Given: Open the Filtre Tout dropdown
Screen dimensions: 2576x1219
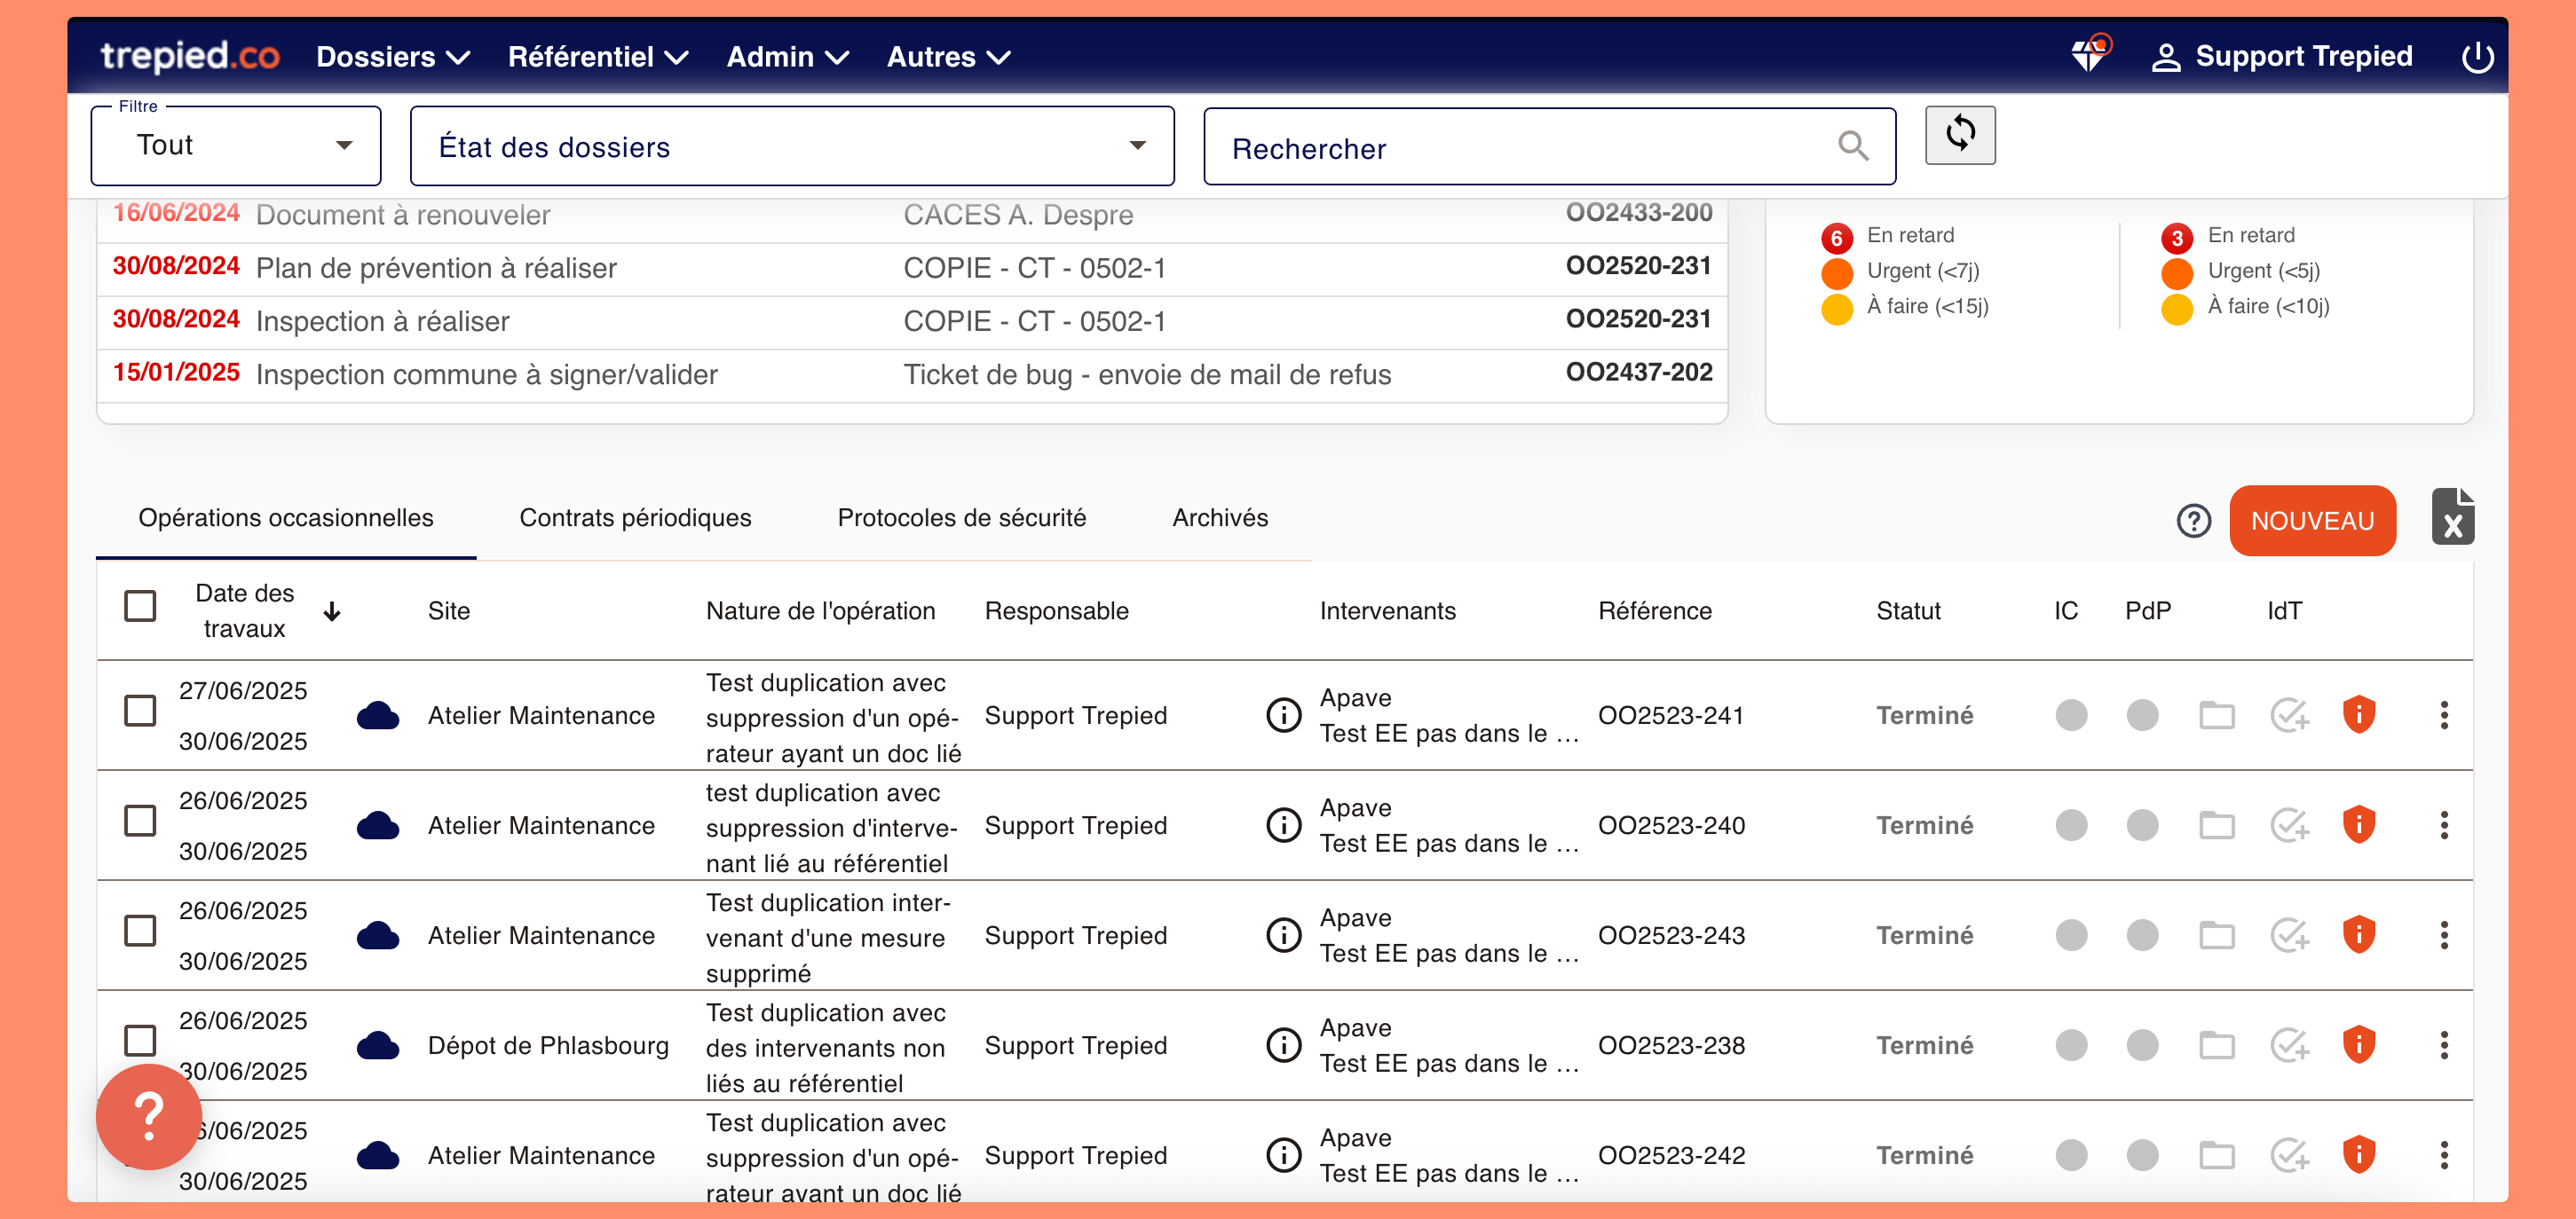Looking at the screenshot, I should click(236, 145).
